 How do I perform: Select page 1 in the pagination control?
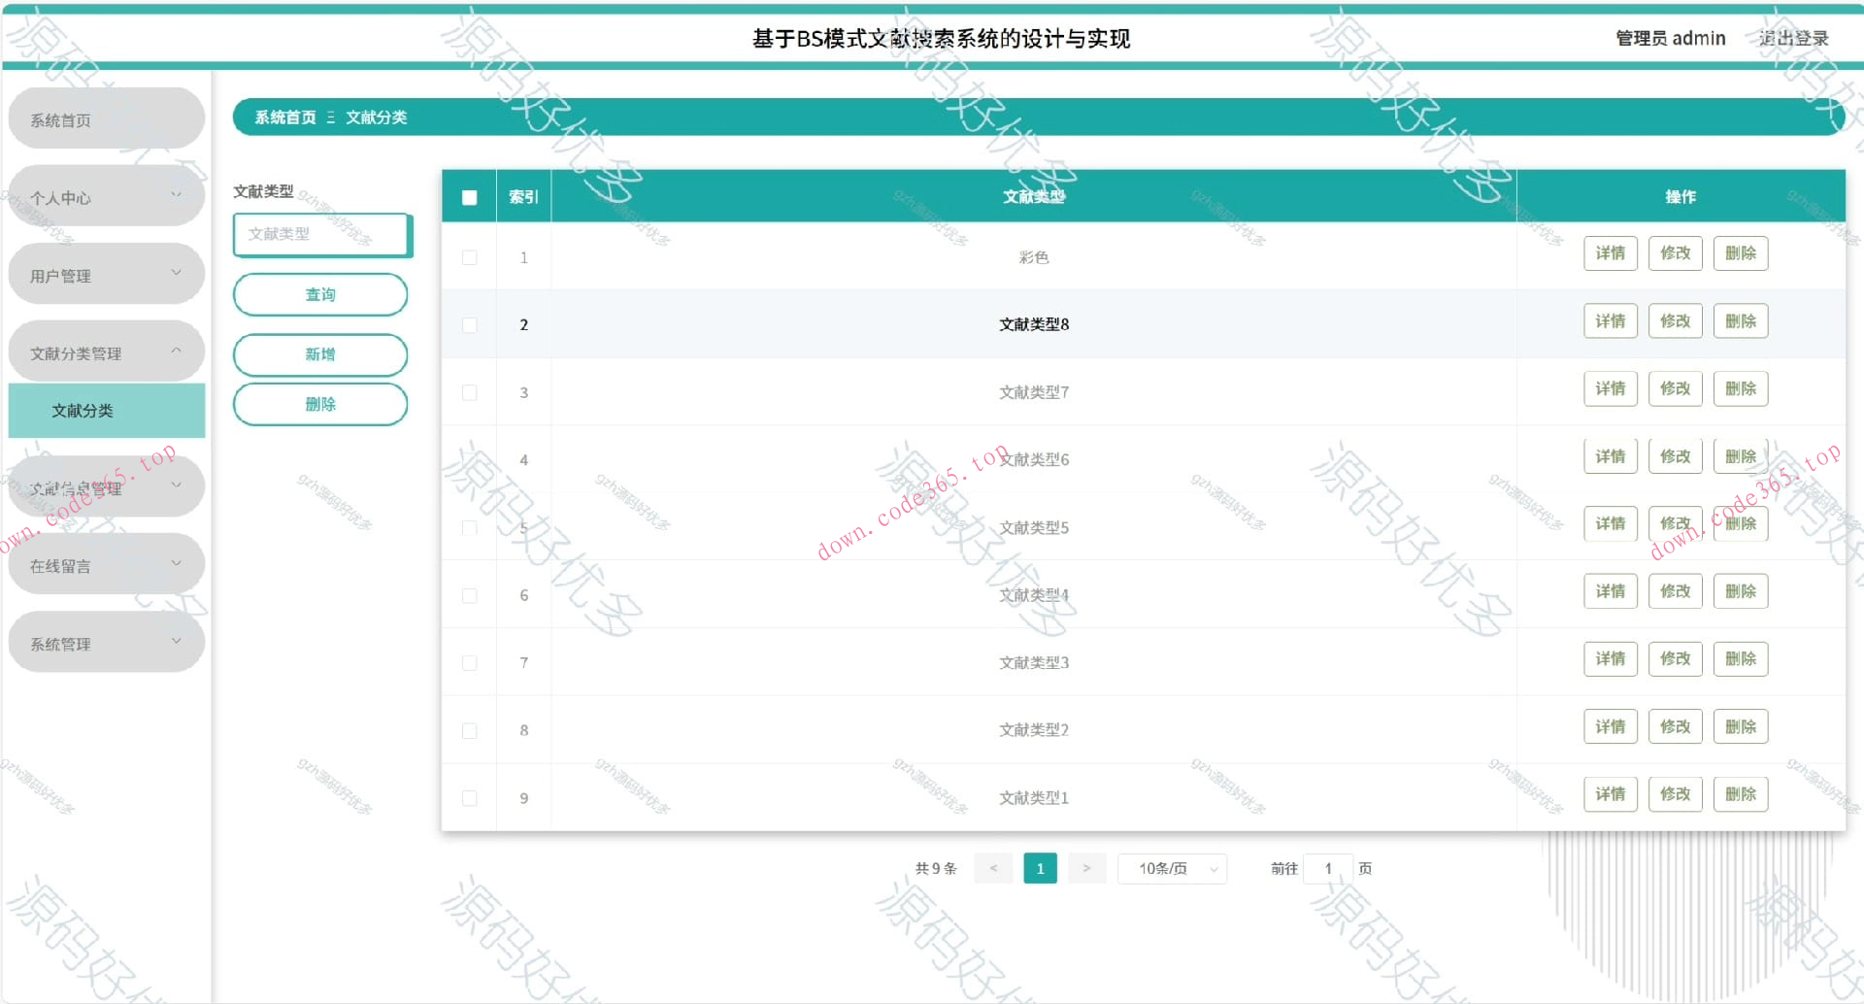click(x=1040, y=868)
